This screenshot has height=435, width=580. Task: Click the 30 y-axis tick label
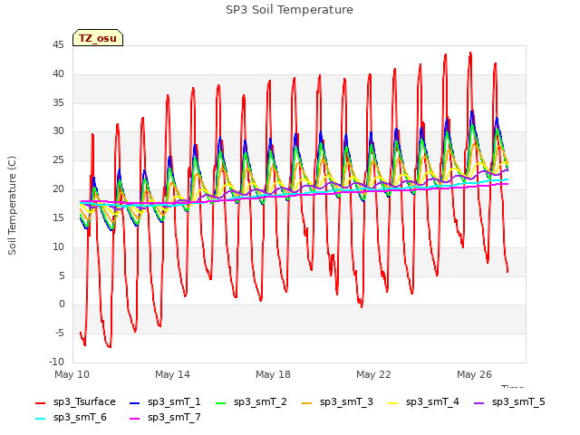(58, 131)
